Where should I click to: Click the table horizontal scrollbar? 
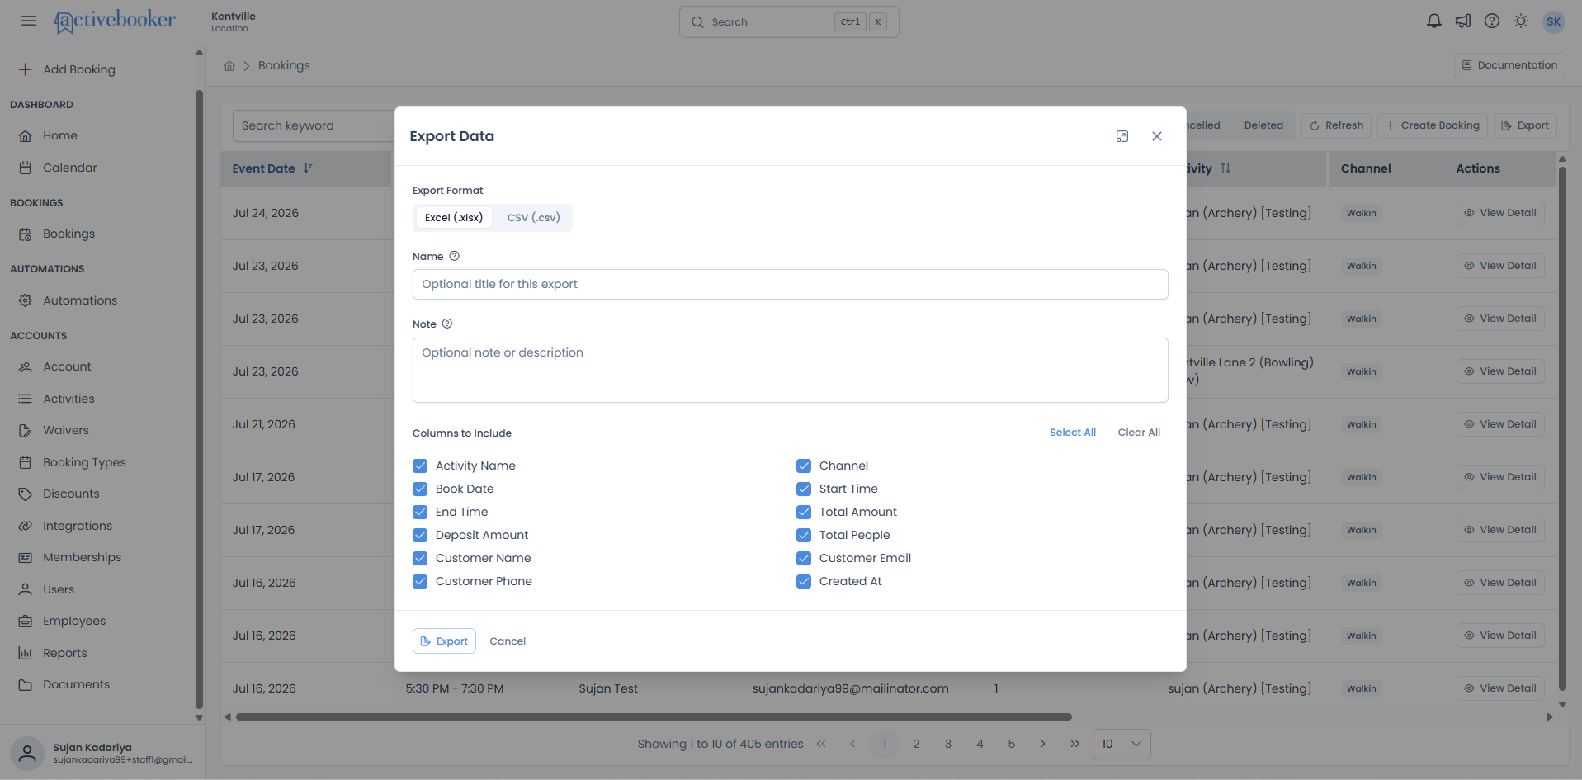[654, 717]
